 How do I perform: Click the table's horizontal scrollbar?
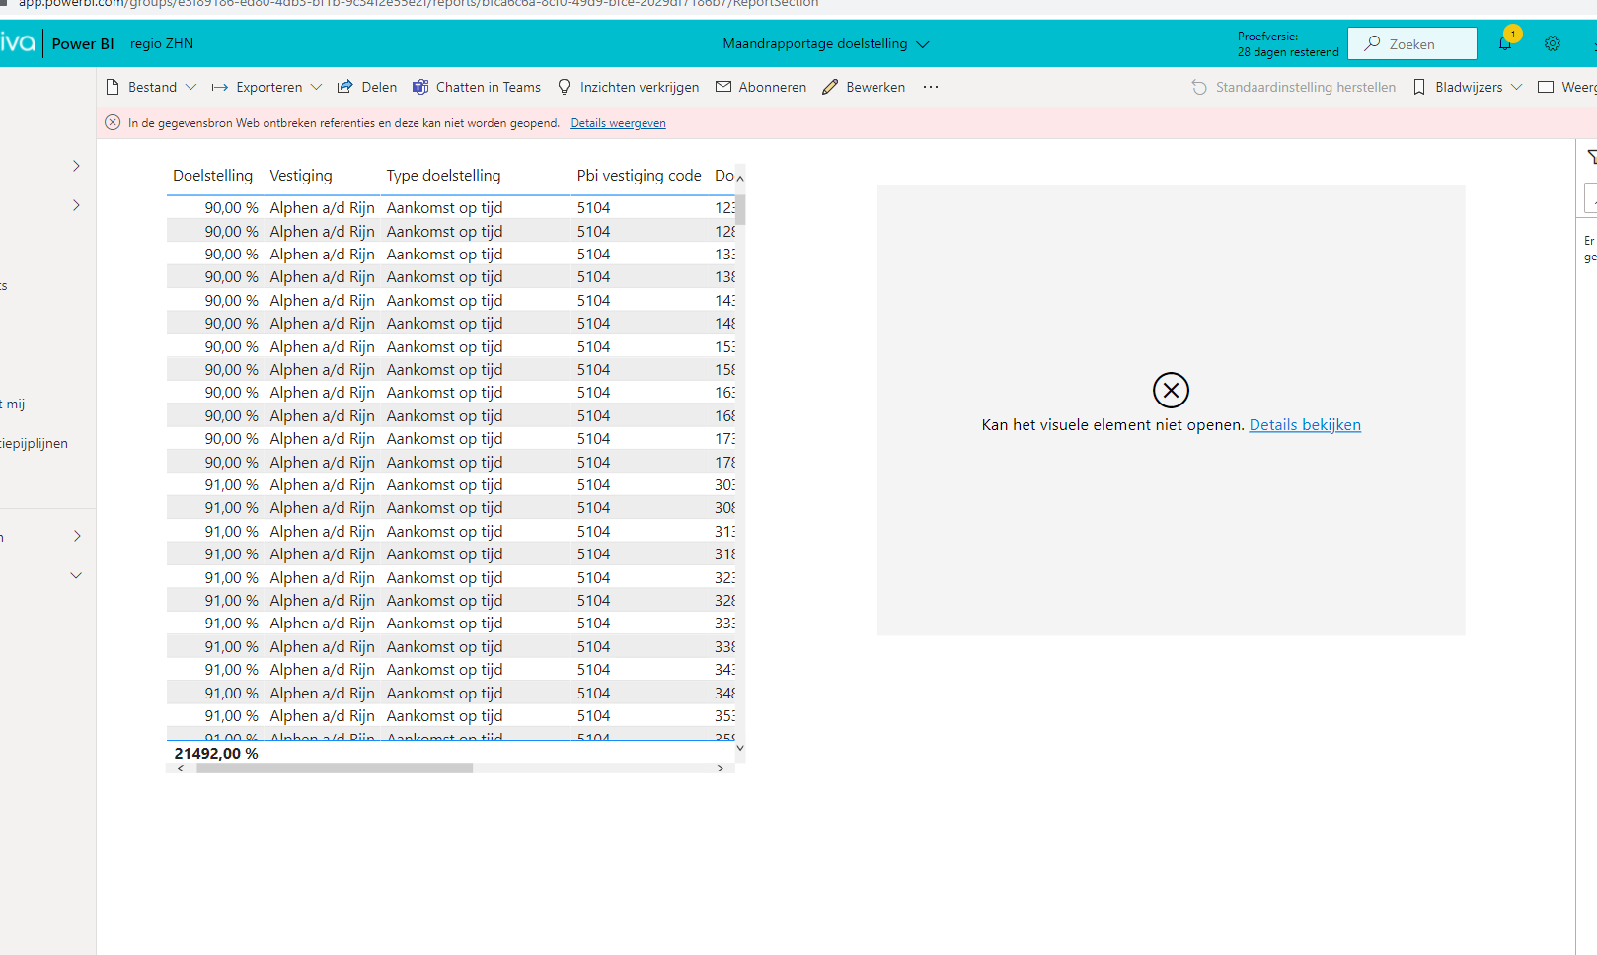335,768
